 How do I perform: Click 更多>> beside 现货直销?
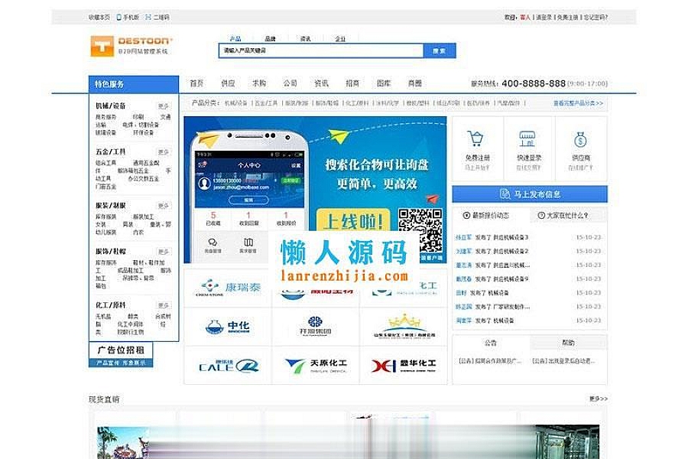[599, 399]
